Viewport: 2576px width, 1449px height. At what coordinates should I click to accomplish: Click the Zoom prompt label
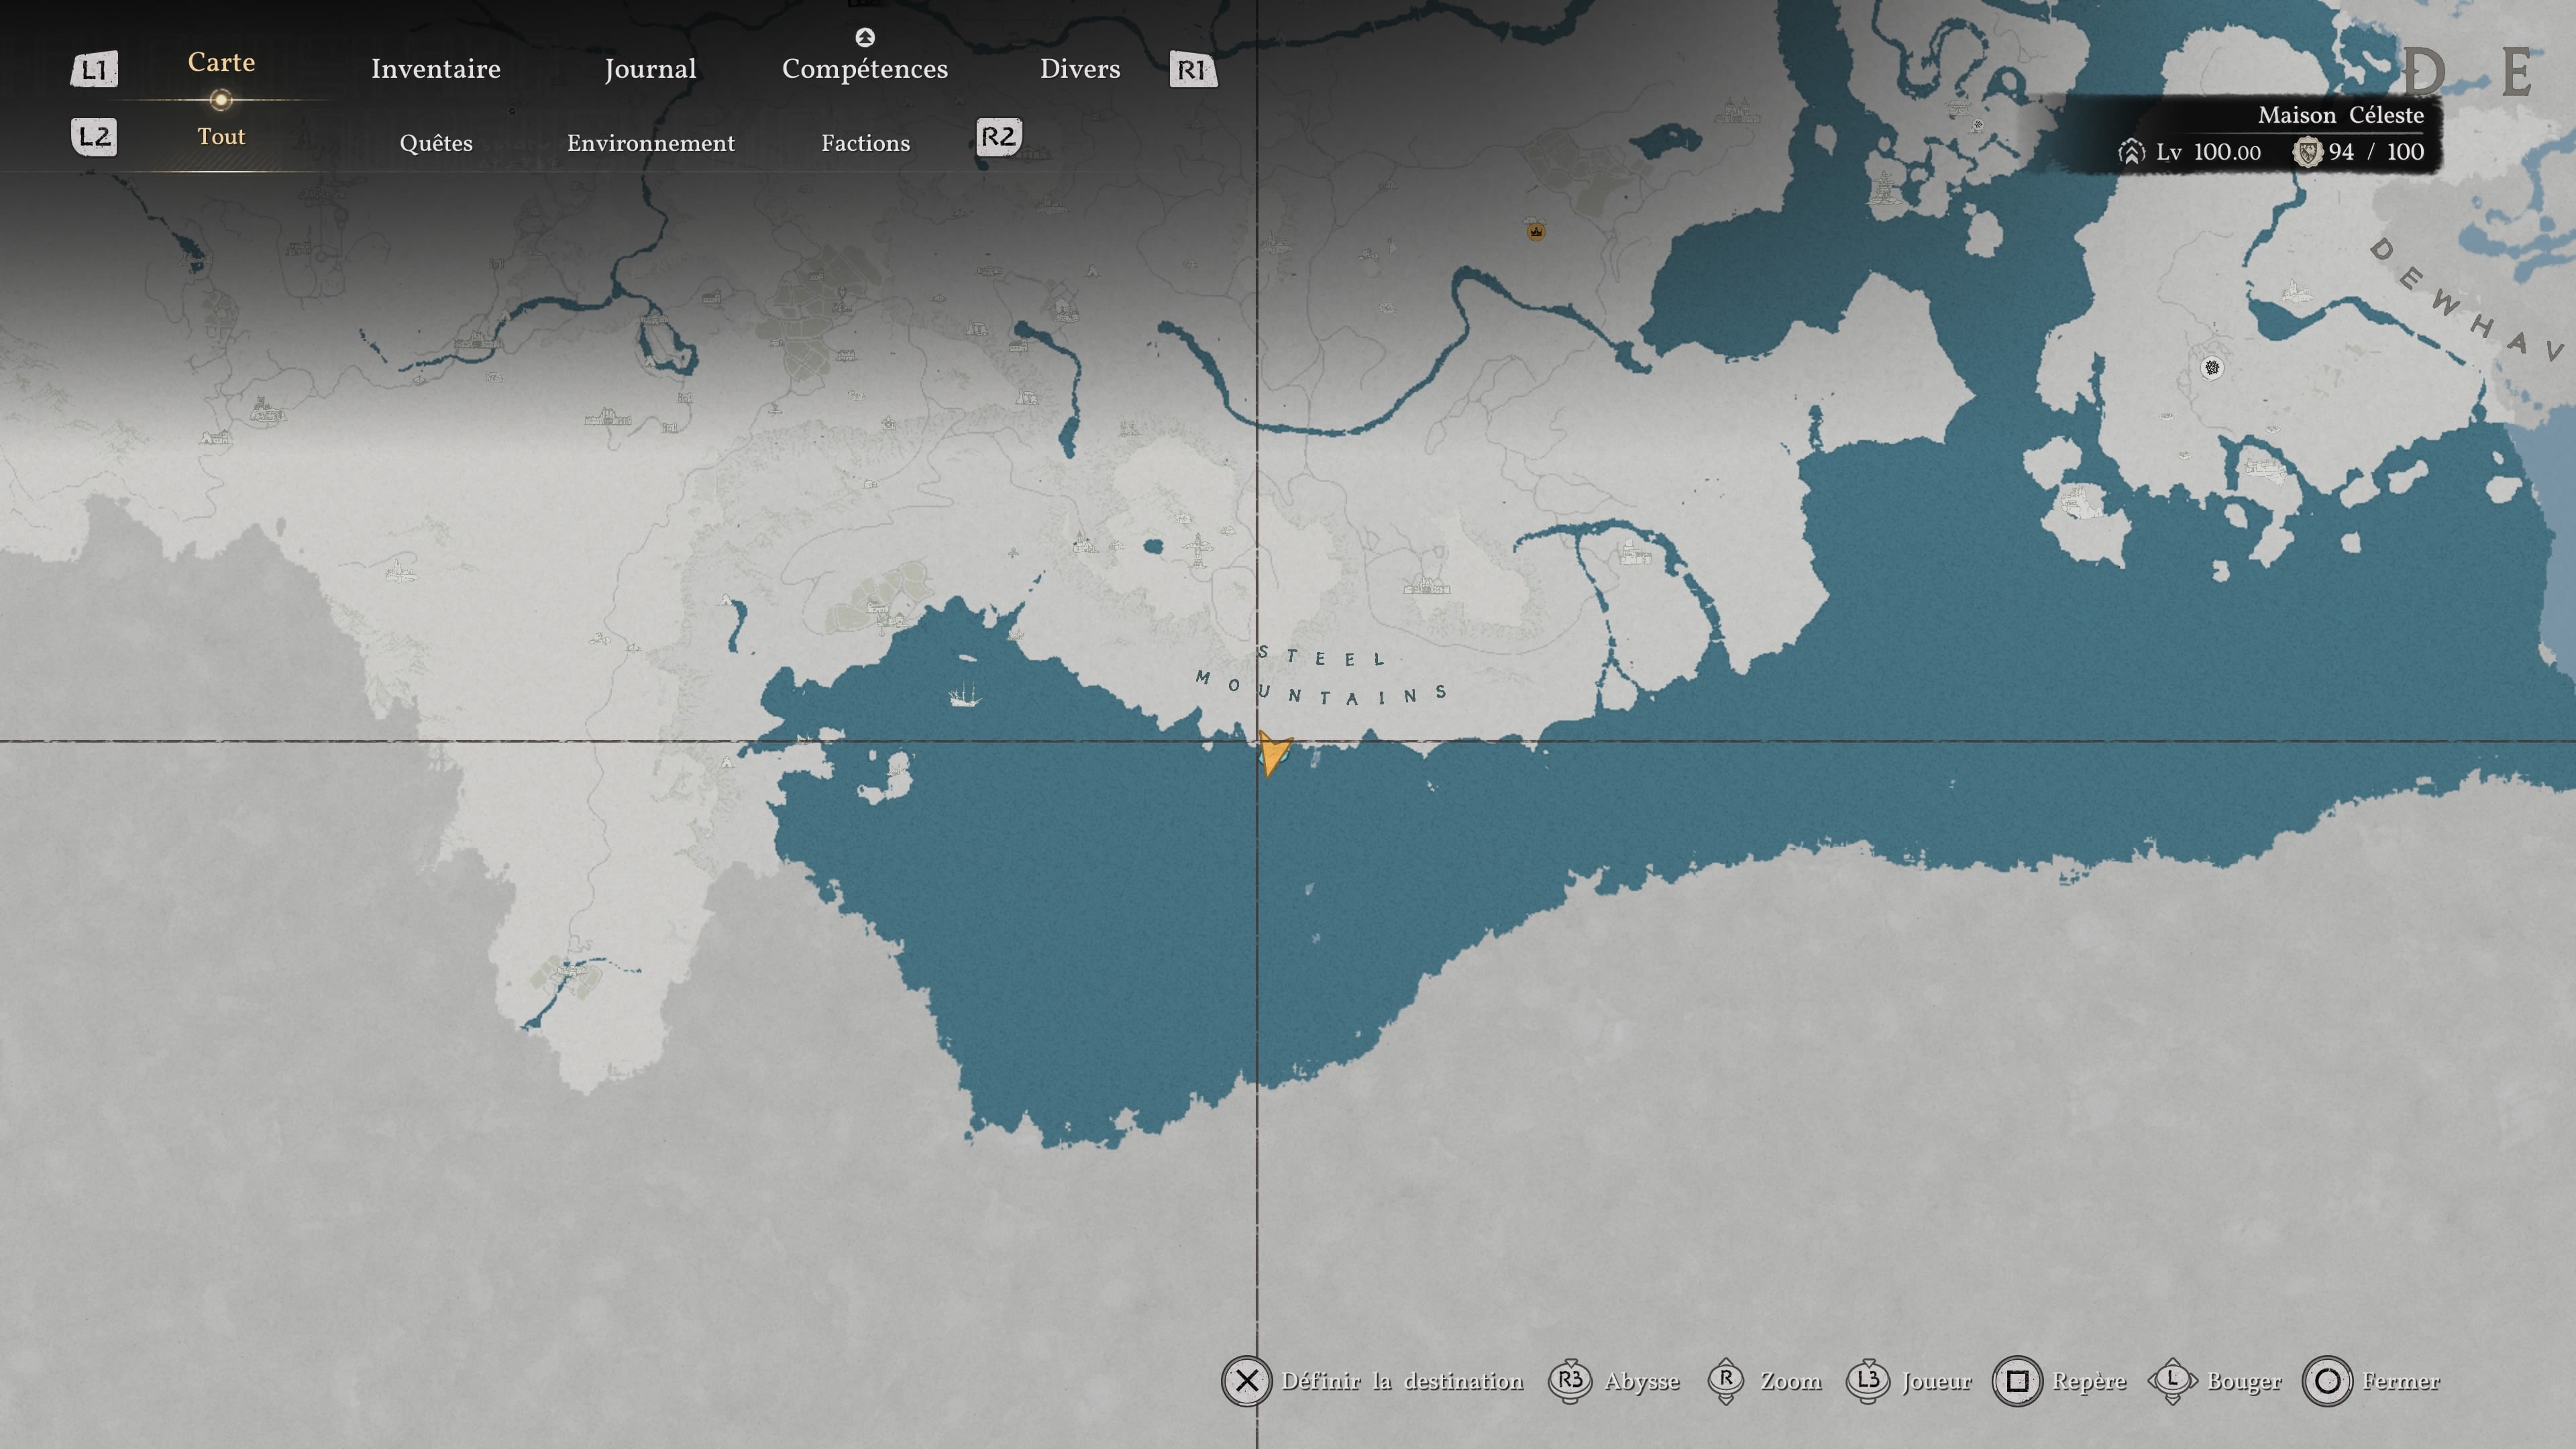point(1791,1381)
